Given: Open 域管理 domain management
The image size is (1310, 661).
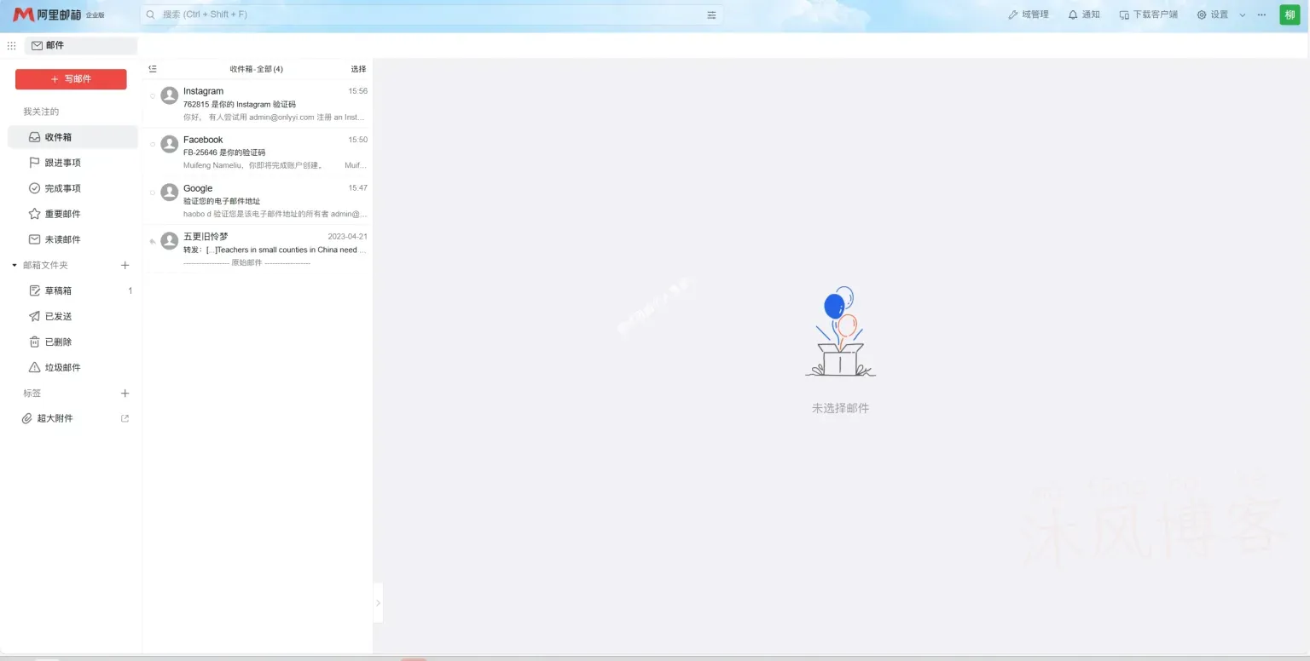Looking at the screenshot, I should coord(1028,14).
